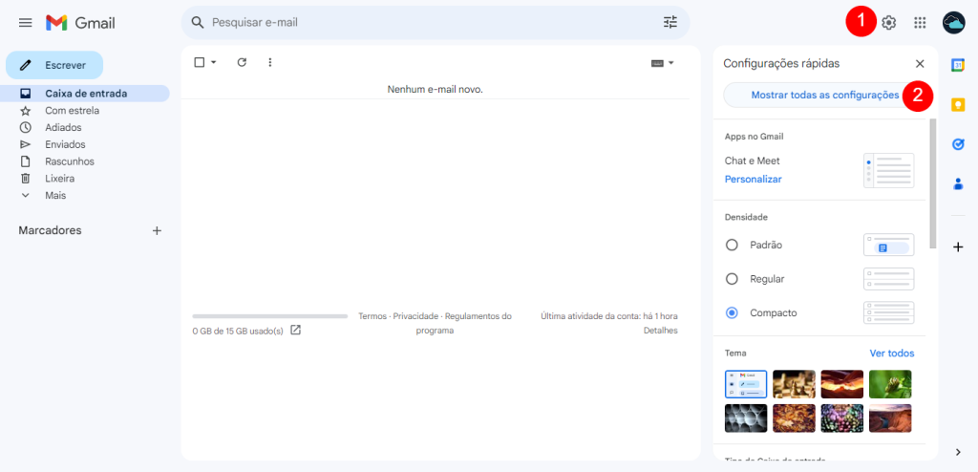The width and height of the screenshot is (978, 472).
Task: Open storage management external link icon
Action: point(296,331)
